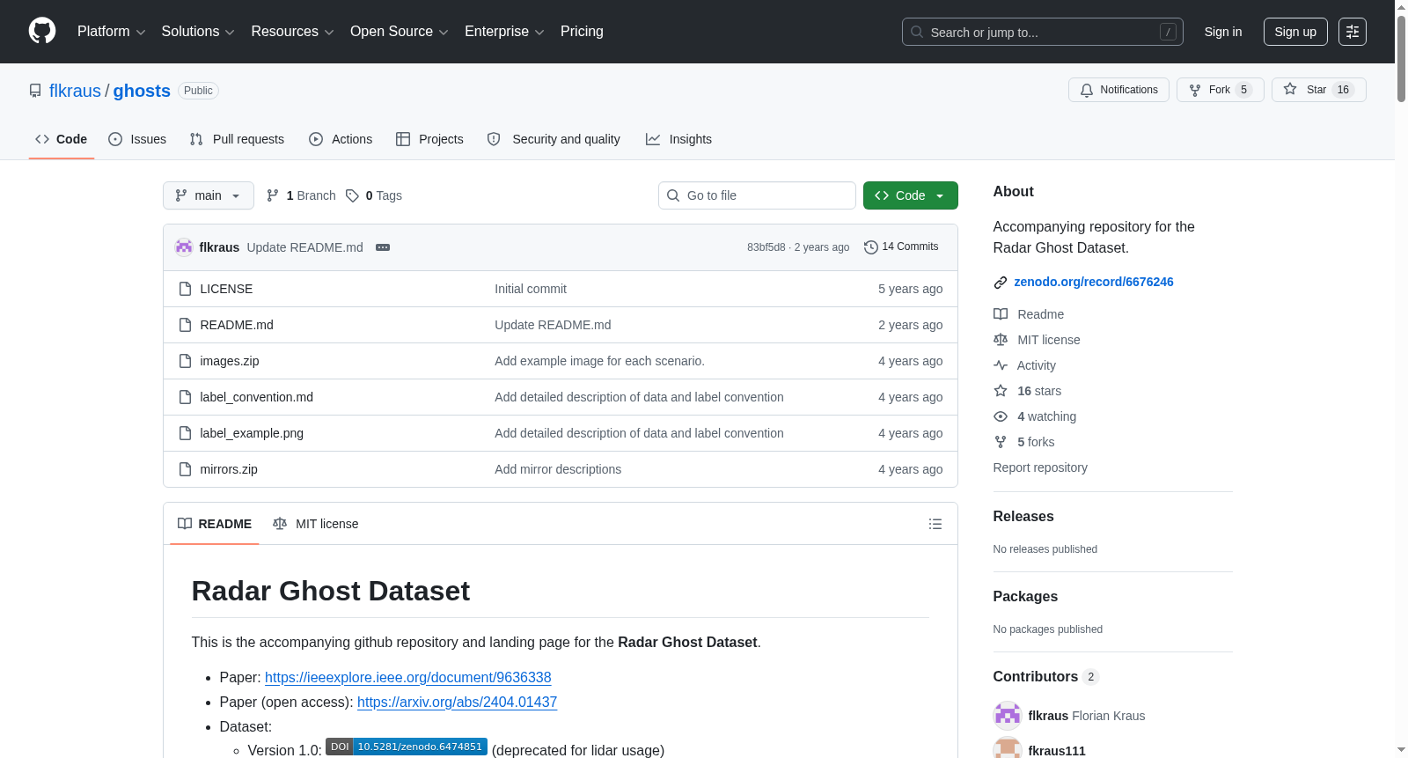This screenshot has width=1408, height=758.
Task: Open the arxiv.org/abs/2404.01437 link
Action: (x=458, y=703)
